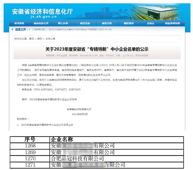
Task: Click the view count 浏览：47056次
Action: [x=107, y=56]
